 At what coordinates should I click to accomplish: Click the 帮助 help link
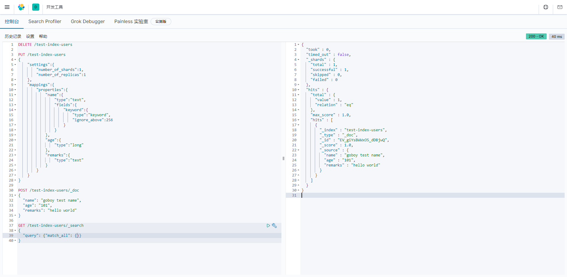[43, 36]
